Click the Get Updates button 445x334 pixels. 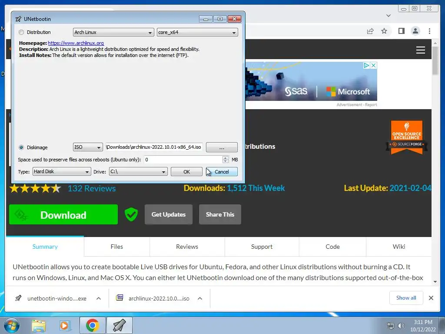point(169,214)
